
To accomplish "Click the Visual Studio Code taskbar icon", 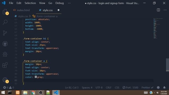I will (56, 93).
